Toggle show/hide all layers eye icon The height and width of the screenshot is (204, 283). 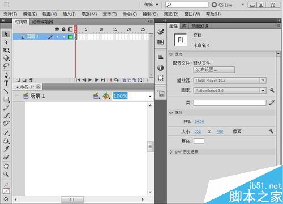click(x=57, y=29)
